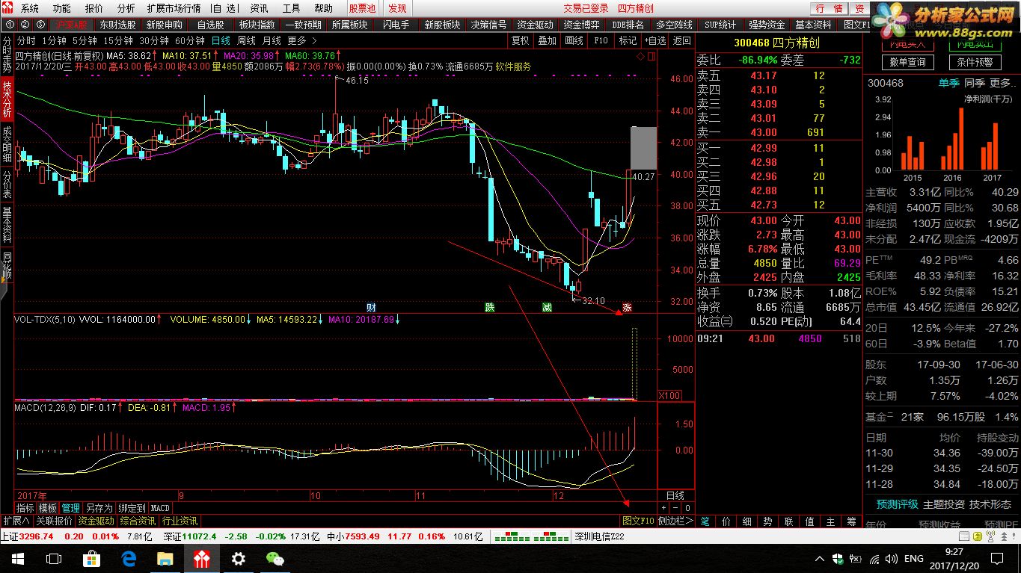Open 东财选股 in the toolbar
This screenshot has height=573, width=1021.
[118, 25]
